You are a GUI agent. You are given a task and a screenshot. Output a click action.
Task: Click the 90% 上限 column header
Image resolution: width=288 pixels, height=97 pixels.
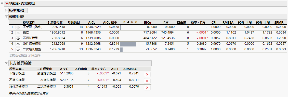tap(263, 23)
